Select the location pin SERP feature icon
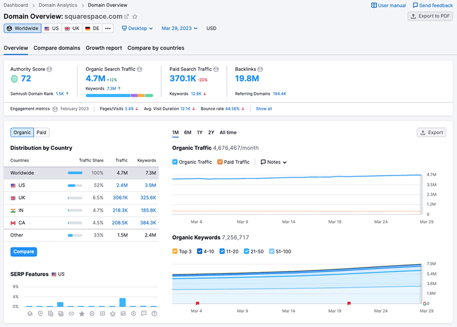457x327 pixels. [40, 314]
